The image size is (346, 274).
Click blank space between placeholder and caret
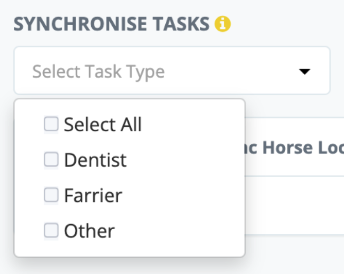(x=232, y=71)
